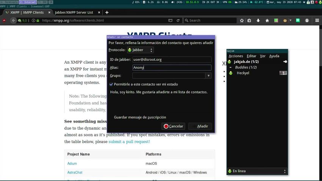Click the jabjab.de account status icon
Viewport: 322px width, 181px height.
(230, 61)
